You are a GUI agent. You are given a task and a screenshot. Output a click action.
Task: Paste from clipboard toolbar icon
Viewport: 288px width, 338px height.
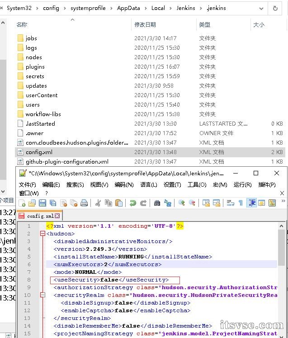118,203
